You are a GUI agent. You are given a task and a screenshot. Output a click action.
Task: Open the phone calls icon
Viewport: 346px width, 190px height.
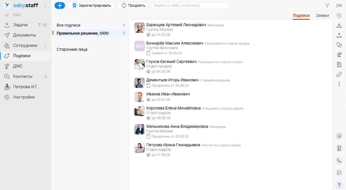339,160
